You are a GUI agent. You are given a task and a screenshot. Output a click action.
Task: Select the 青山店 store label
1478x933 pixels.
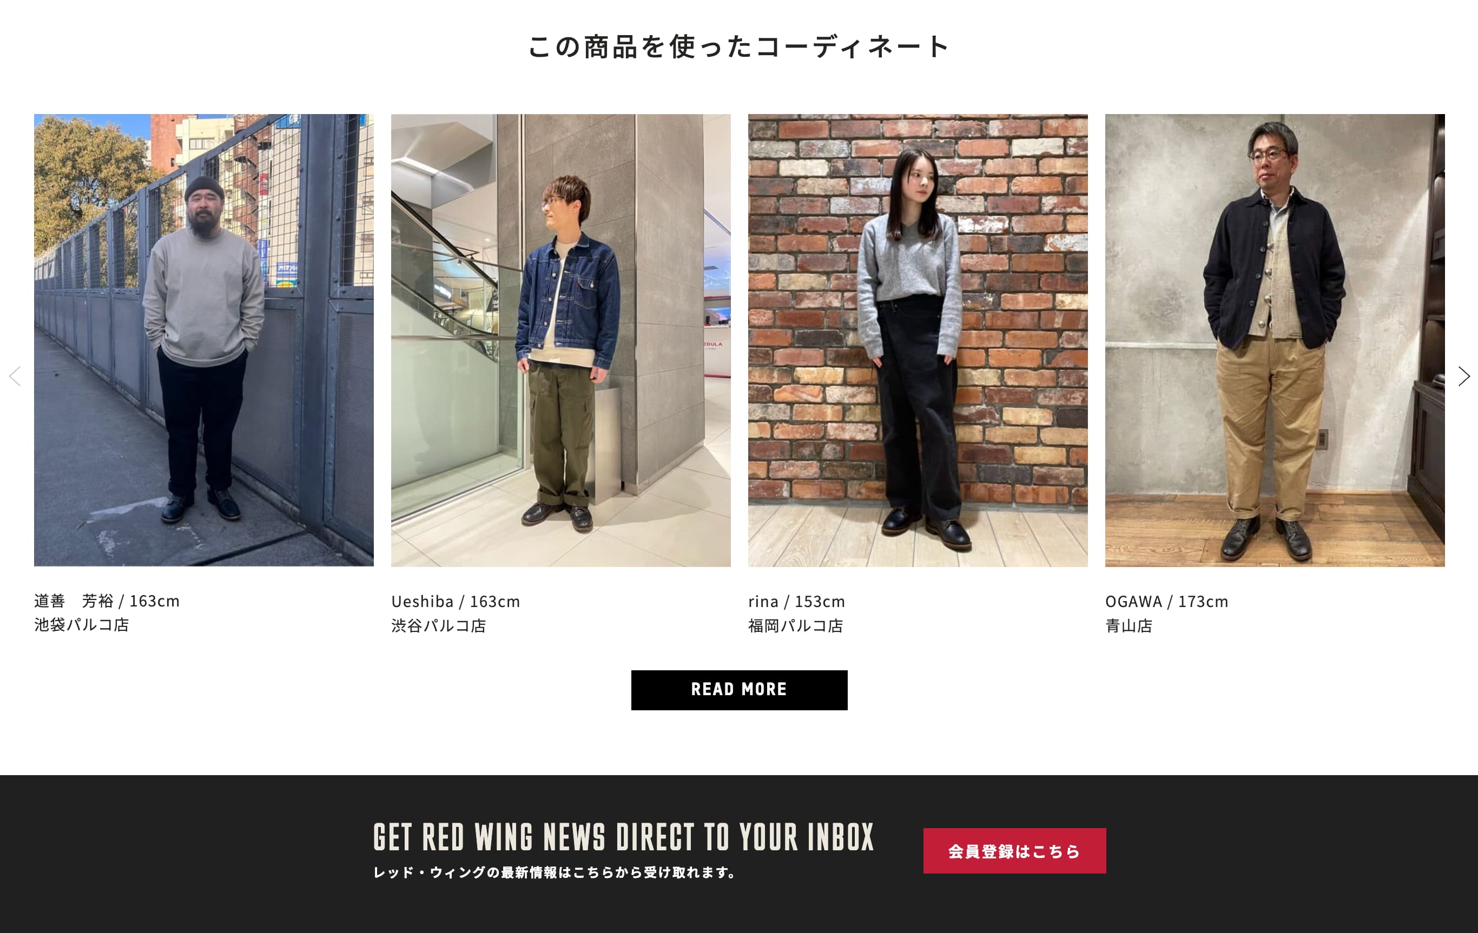tap(1130, 625)
